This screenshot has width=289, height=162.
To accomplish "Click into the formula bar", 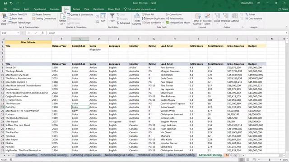I will pyautogui.click(x=166, y=33).
